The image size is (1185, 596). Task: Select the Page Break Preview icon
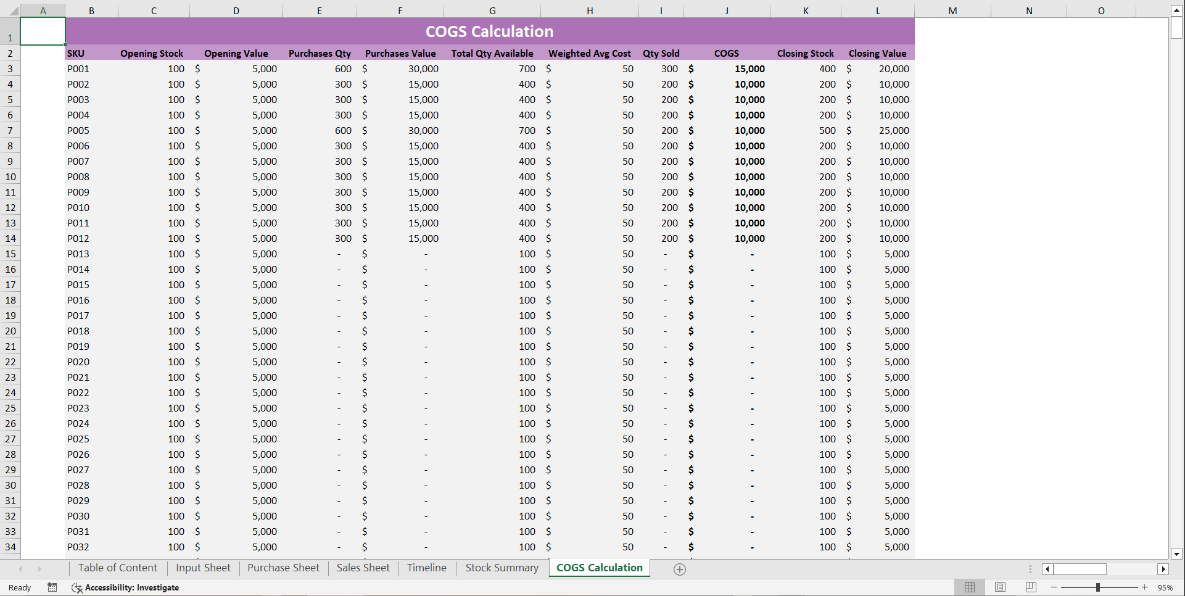click(1030, 587)
